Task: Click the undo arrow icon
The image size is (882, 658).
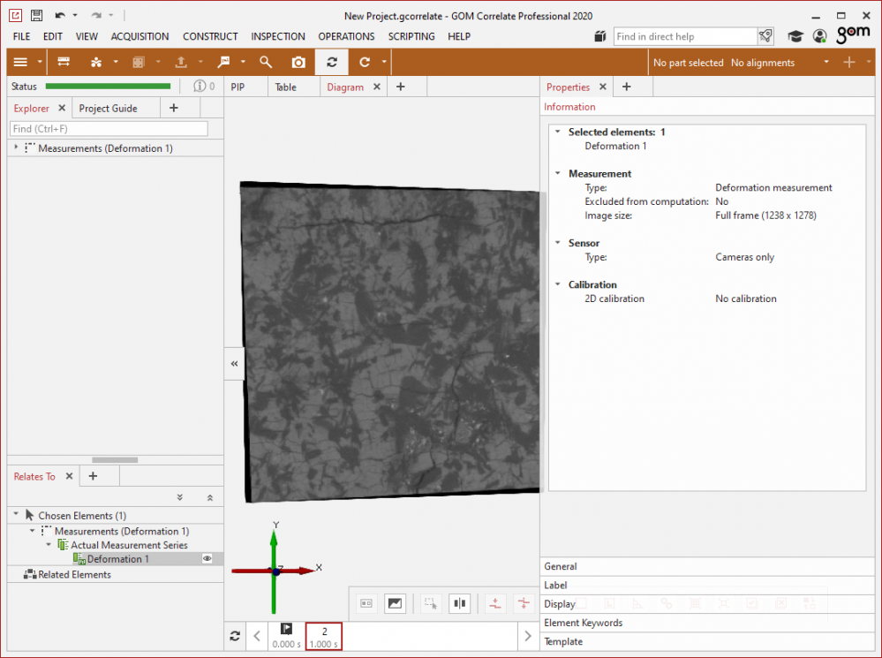Action: click(60, 16)
